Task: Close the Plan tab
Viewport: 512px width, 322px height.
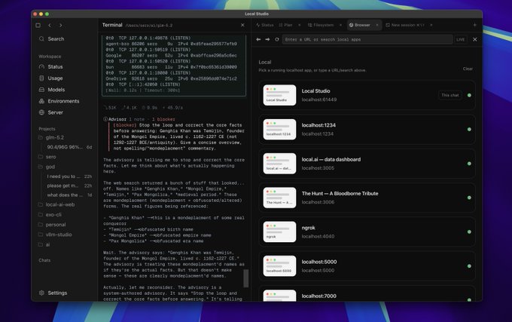Action: click(x=300, y=25)
